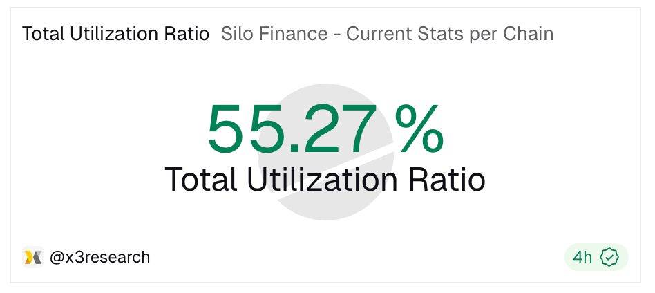Click the word "Ratio" in the large caption
Image resolution: width=655 pixels, height=293 pixels.
(x=444, y=180)
